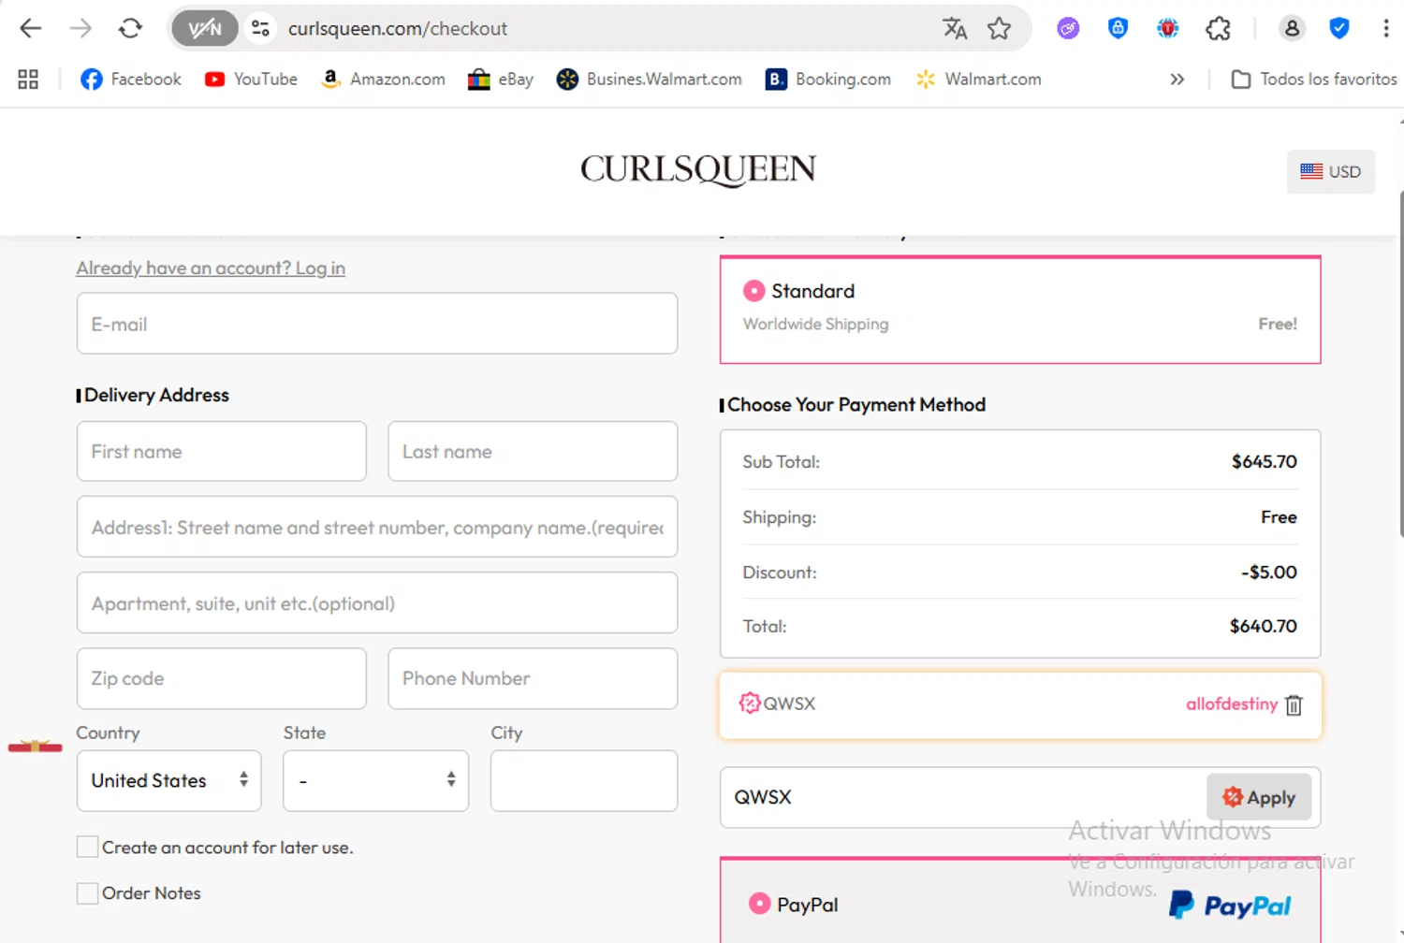Click the applied coupon tag icon beside QWSX
The image size is (1404, 943).
(x=750, y=703)
